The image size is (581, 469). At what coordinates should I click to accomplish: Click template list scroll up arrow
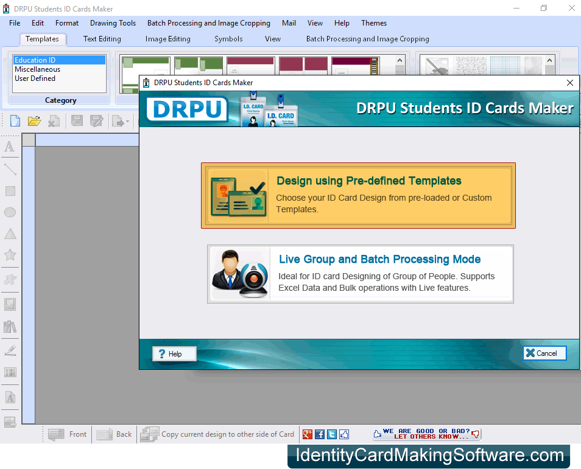(x=400, y=60)
